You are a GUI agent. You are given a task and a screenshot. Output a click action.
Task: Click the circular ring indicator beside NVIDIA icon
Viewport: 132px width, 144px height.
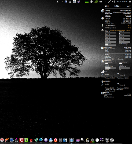click(x=91, y=2)
